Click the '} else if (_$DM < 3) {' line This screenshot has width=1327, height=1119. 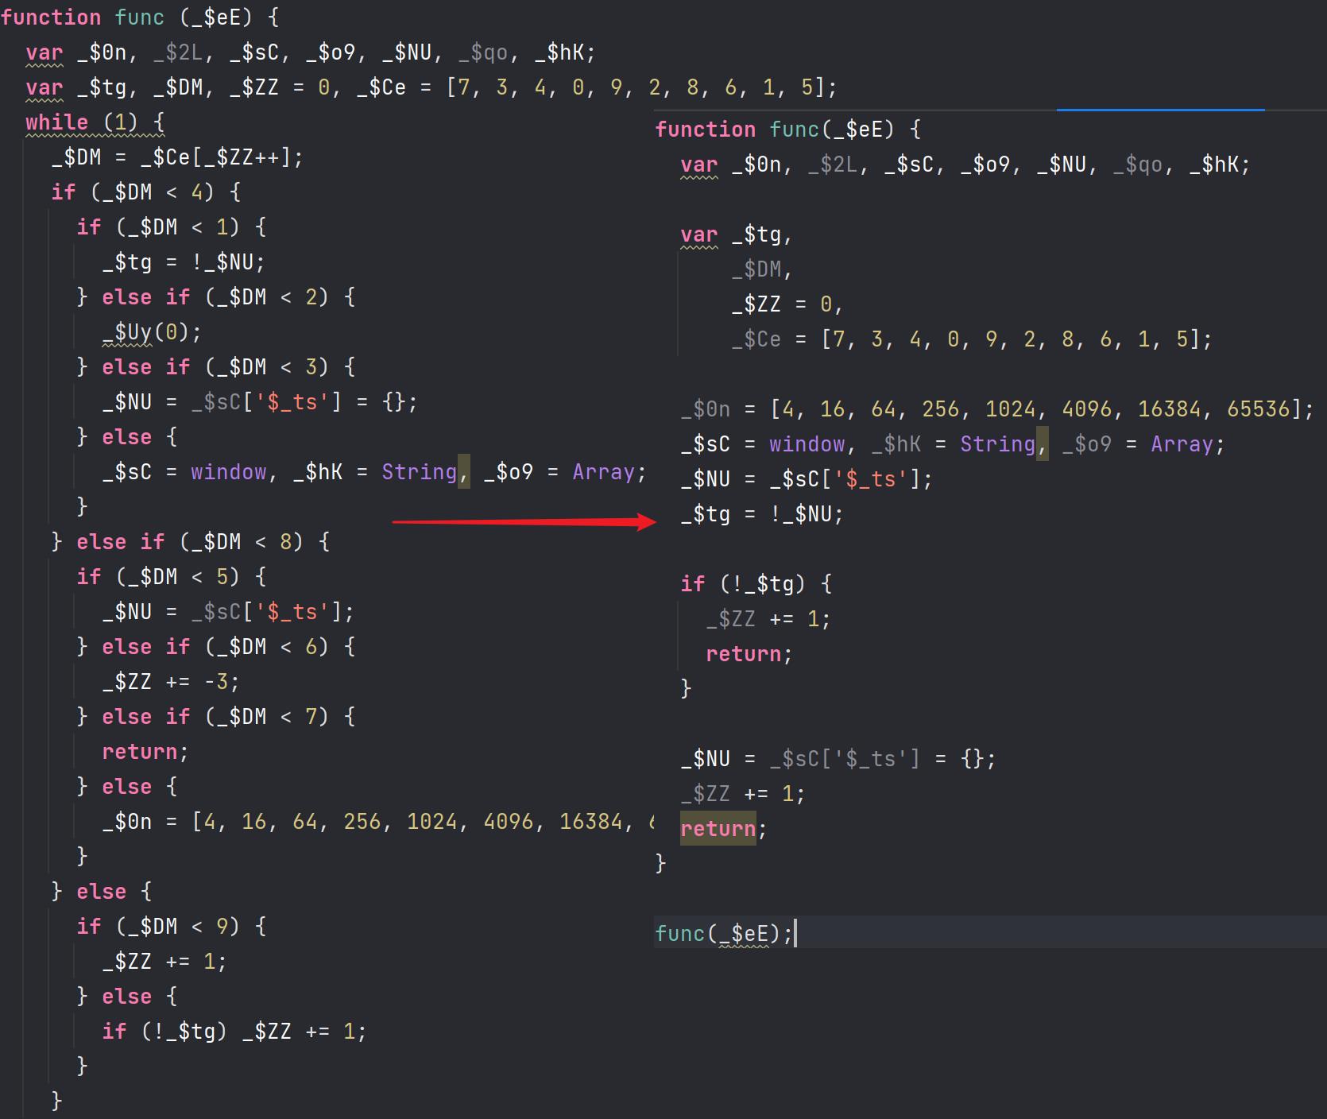[216, 367]
